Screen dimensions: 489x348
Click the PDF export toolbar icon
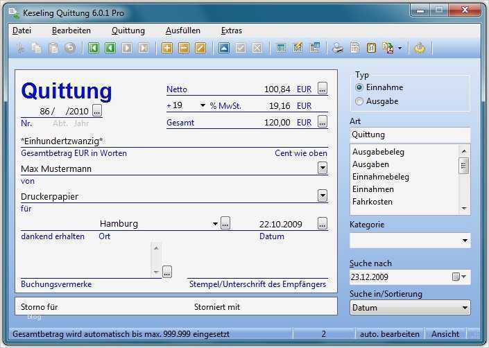coord(388,48)
